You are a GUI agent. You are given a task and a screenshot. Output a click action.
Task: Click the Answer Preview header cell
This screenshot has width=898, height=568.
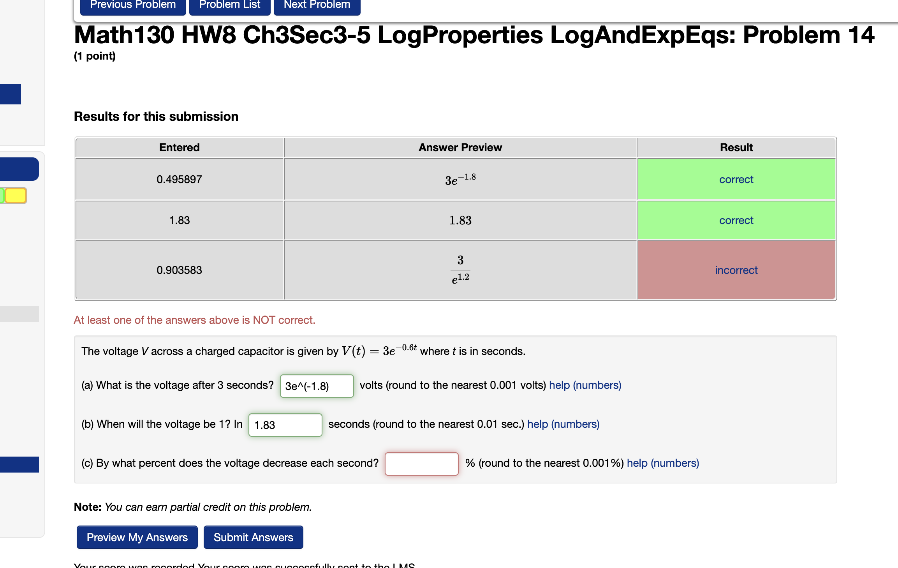(460, 147)
